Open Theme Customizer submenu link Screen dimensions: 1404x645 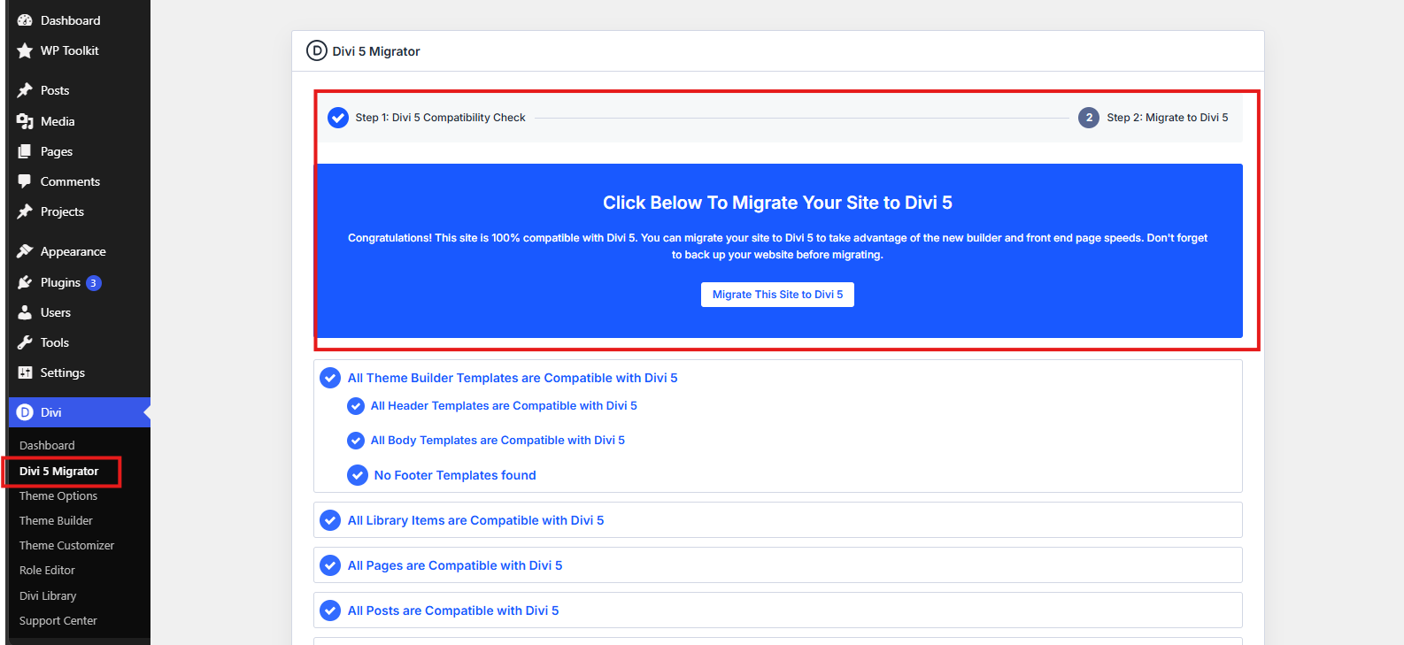click(67, 545)
